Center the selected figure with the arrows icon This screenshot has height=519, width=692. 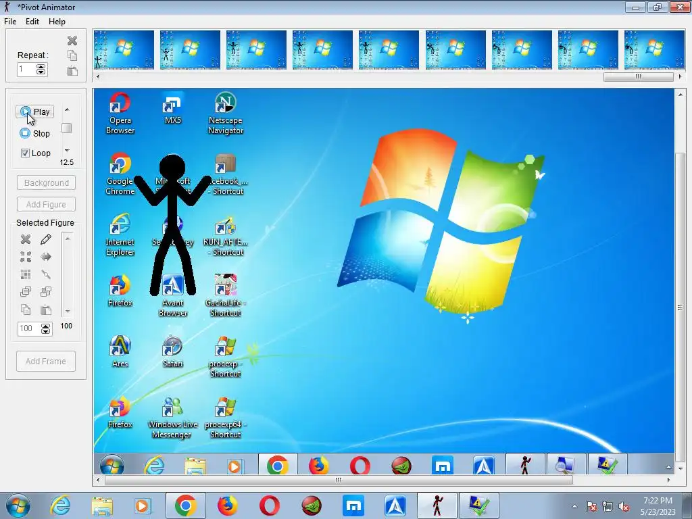(x=26, y=257)
